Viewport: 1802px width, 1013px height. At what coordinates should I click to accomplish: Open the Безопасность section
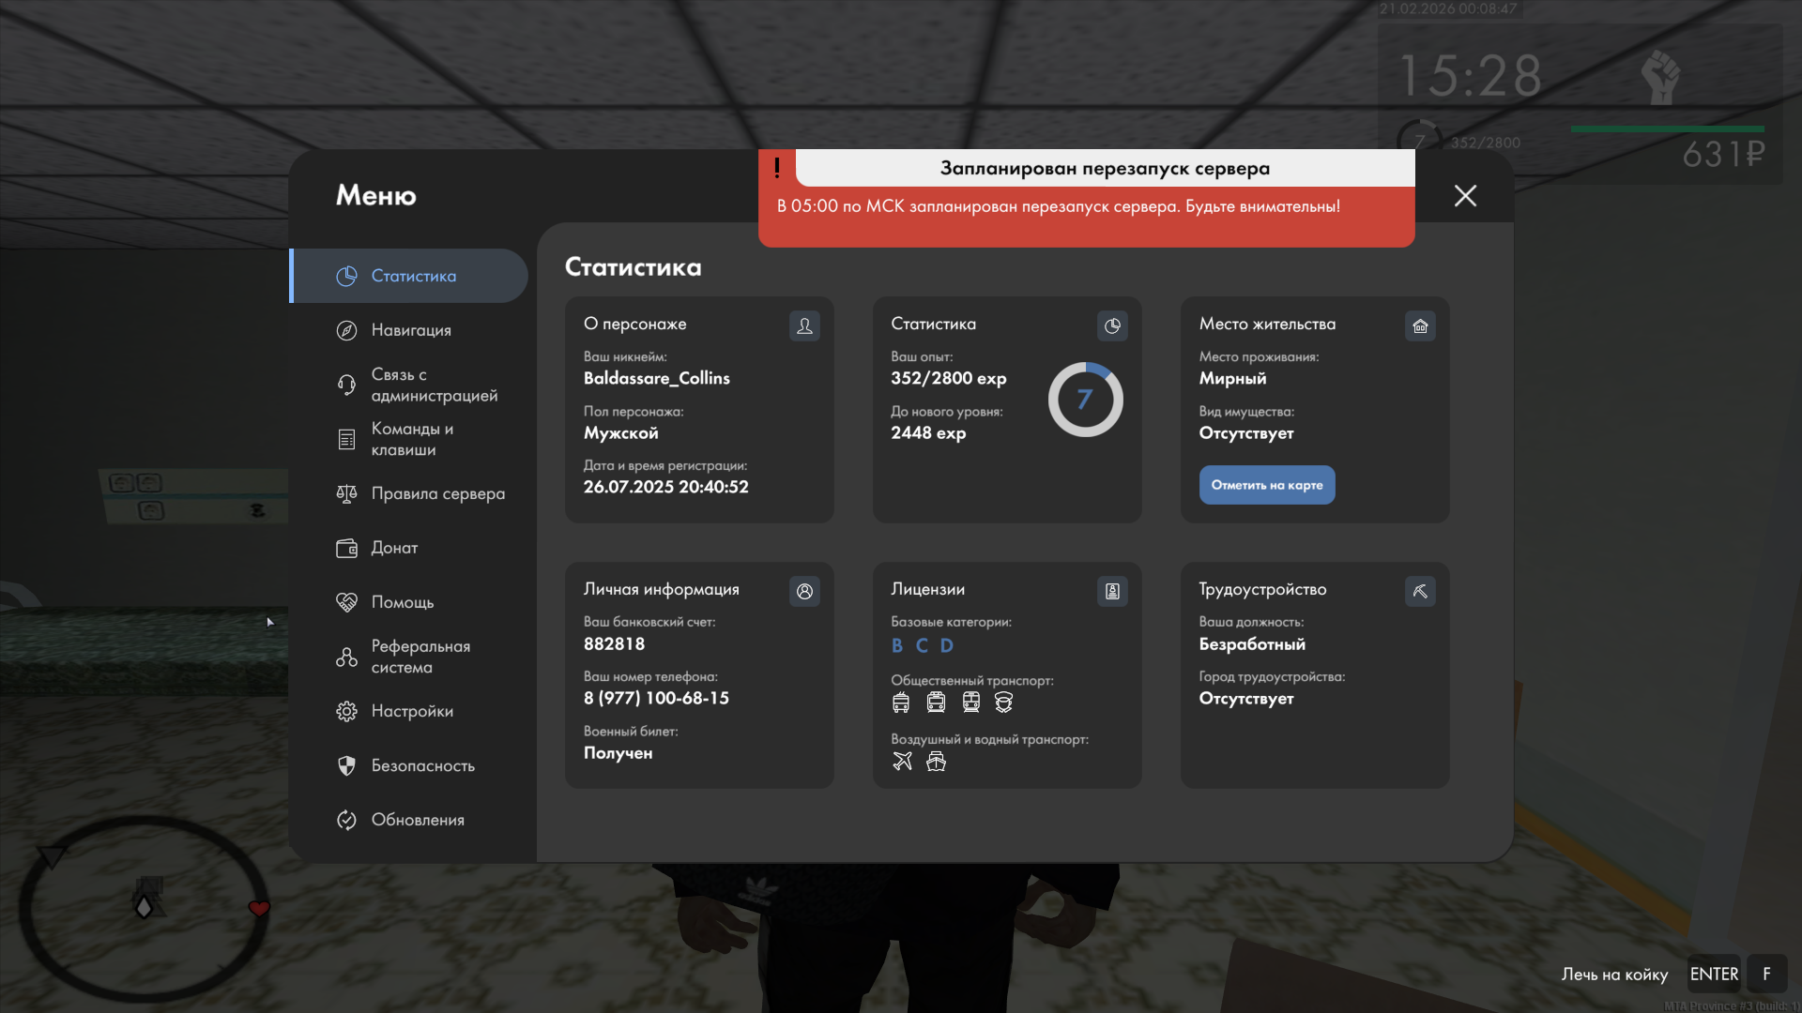422,765
